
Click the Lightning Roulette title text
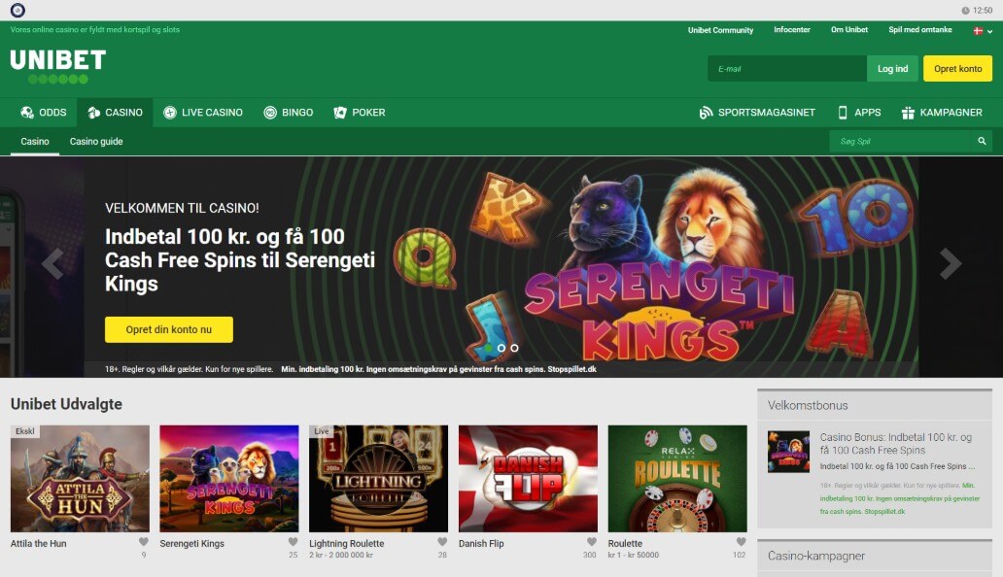347,544
